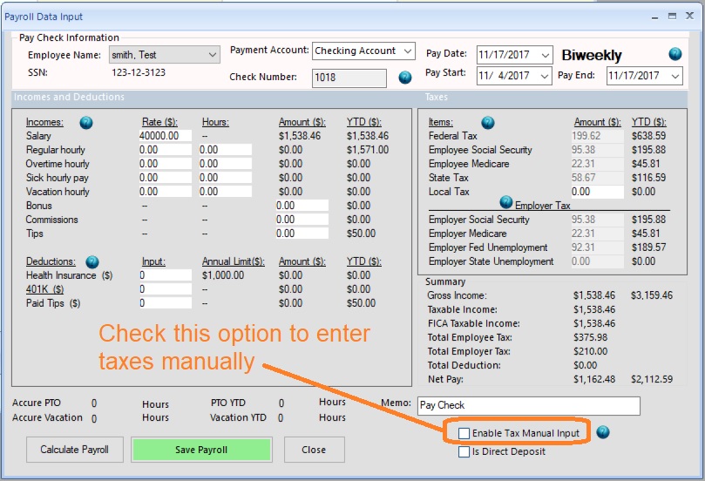Image resolution: width=705 pixels, height=481 pixels.
Task: Expand the Employee Name dropdown
Action: [x=214, y=55]
